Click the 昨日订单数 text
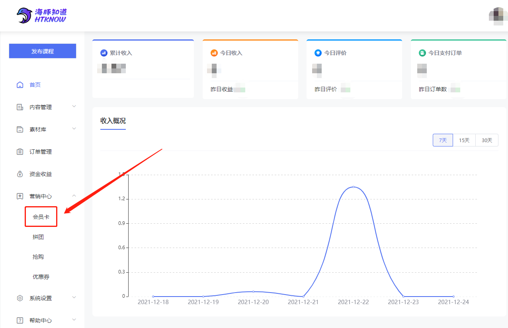508x328 pixels. click(433, 90)
